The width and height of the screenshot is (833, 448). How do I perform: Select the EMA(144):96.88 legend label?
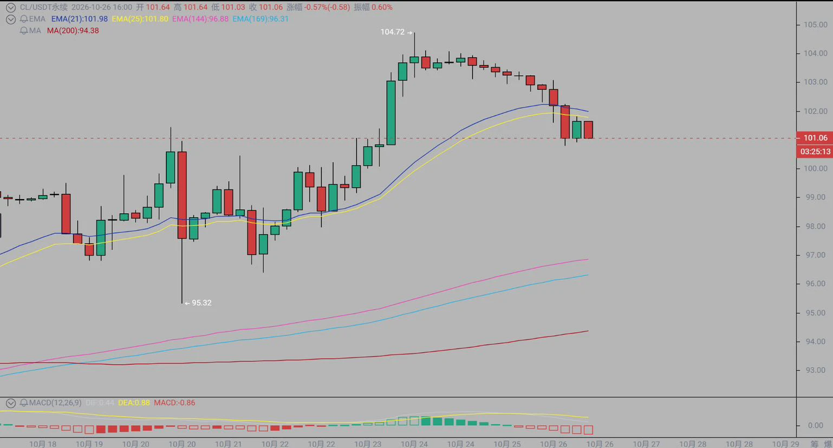[200, 19]
